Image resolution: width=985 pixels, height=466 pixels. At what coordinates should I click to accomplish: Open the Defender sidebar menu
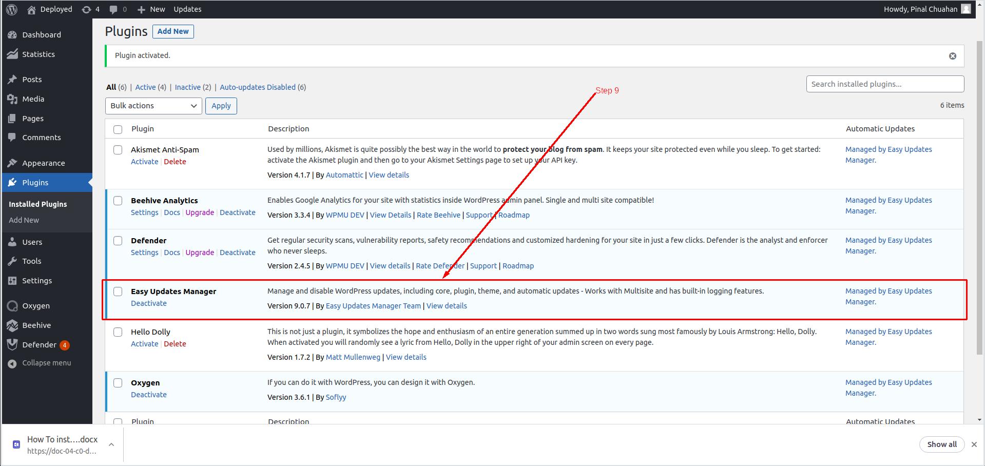(40, 344)
